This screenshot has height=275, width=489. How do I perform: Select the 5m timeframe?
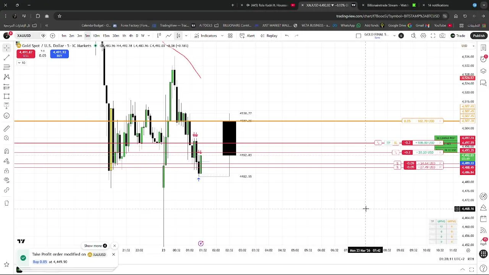(87, 36)
